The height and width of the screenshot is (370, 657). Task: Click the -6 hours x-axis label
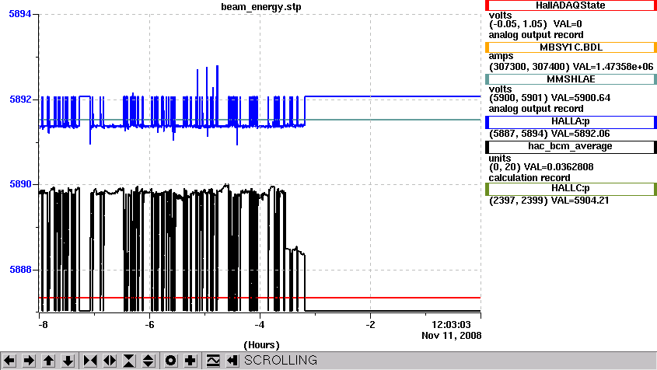point(149,325)
